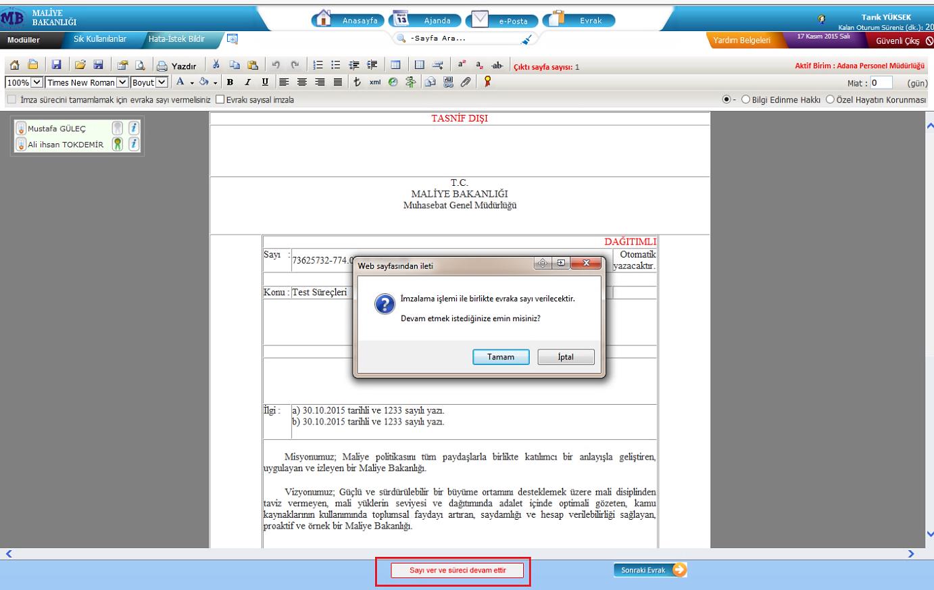The width and height of the screenshot is (934, 590).
Task: Center align the text
Action: (x=302, y=82)
